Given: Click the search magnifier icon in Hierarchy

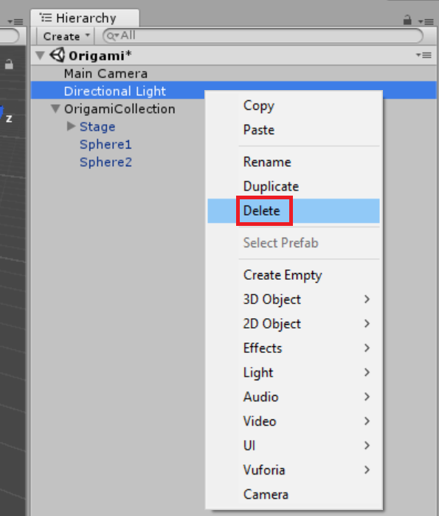Looking at the screenshot, I should (112, 36).
